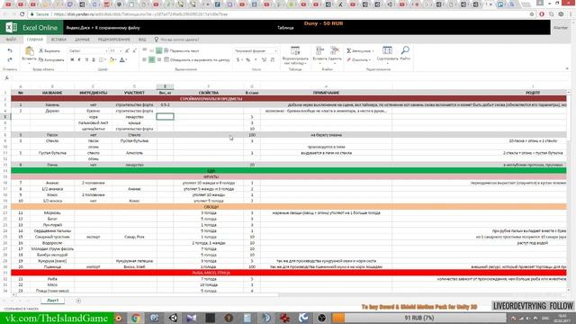Increase font size button

(127, 50)
